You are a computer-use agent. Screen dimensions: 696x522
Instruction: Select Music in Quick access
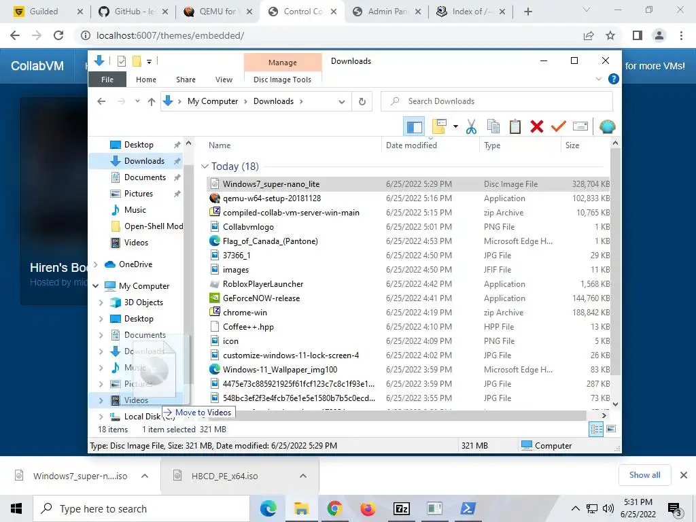135,210
